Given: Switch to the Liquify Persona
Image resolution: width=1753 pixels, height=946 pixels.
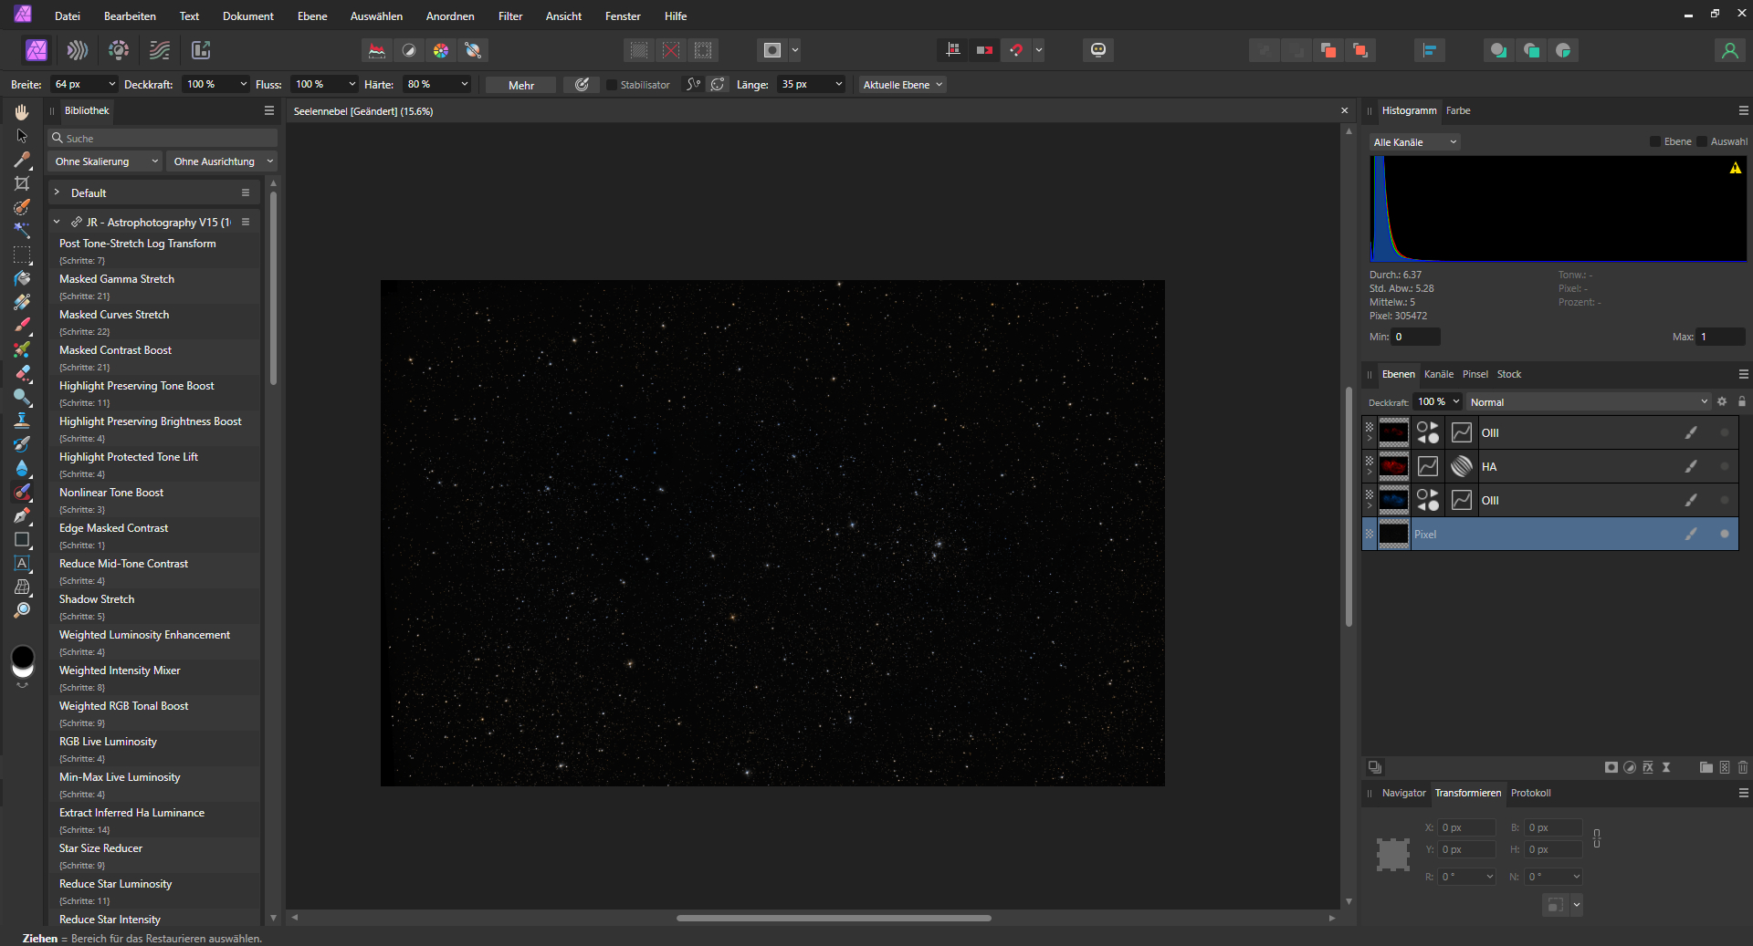Looking at the screenshot, I should point(78,50).
